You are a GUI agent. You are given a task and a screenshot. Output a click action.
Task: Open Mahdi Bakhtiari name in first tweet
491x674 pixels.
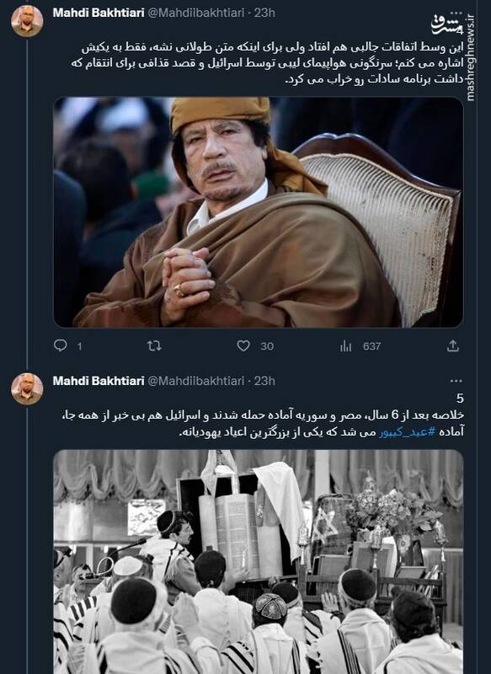coord(99,13)
